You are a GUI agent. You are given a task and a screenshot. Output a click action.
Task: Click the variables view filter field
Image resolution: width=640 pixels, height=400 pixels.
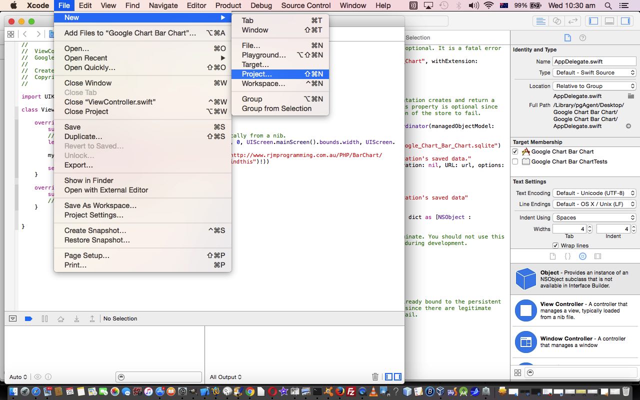pos(158,377)
